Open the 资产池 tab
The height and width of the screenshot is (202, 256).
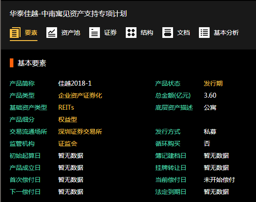pyautogui.click(x=63, y=33)
